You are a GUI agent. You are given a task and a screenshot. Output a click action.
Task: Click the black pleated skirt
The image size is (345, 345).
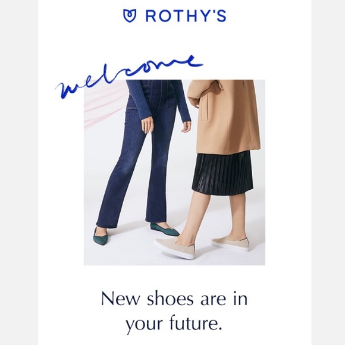click(x=222, y=174)
